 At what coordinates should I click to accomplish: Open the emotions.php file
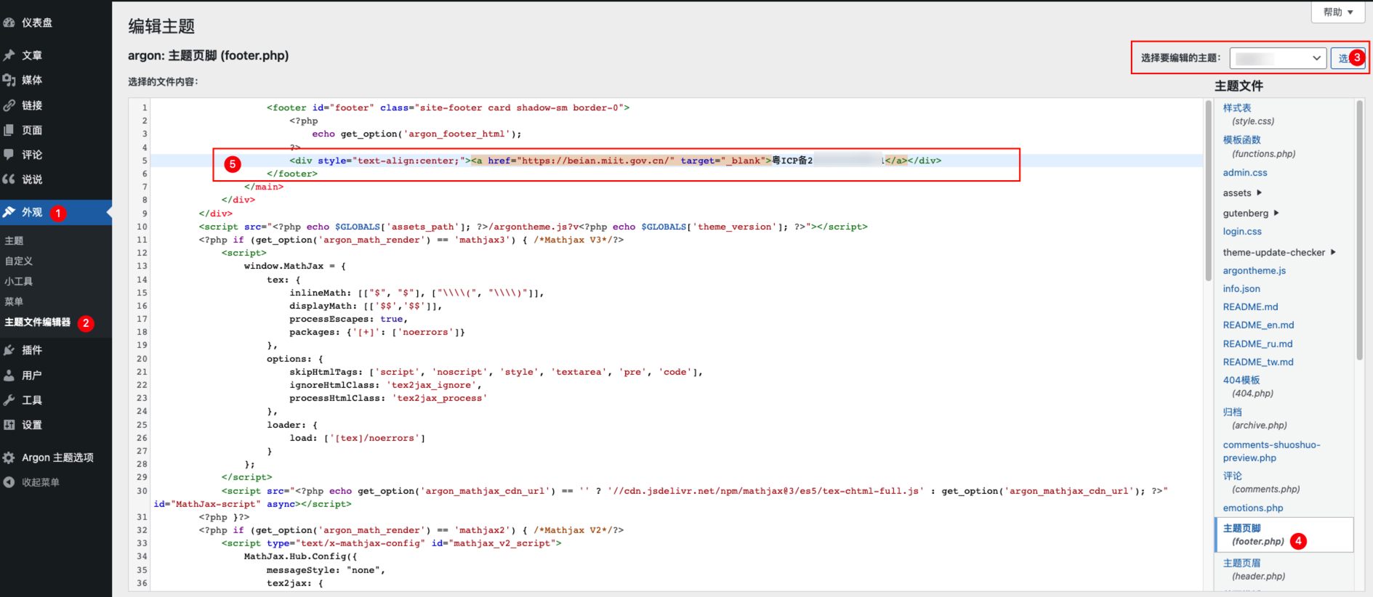(x=1252, y=508)
